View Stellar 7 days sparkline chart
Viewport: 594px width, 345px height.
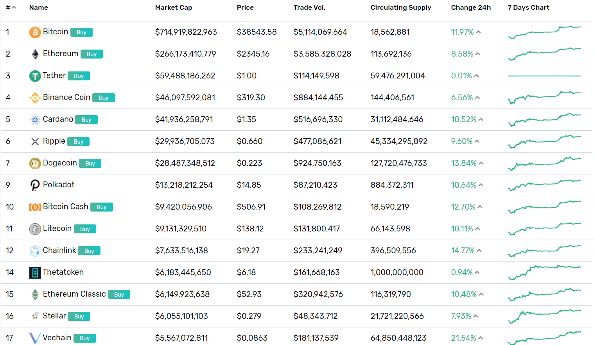[544, 316]
